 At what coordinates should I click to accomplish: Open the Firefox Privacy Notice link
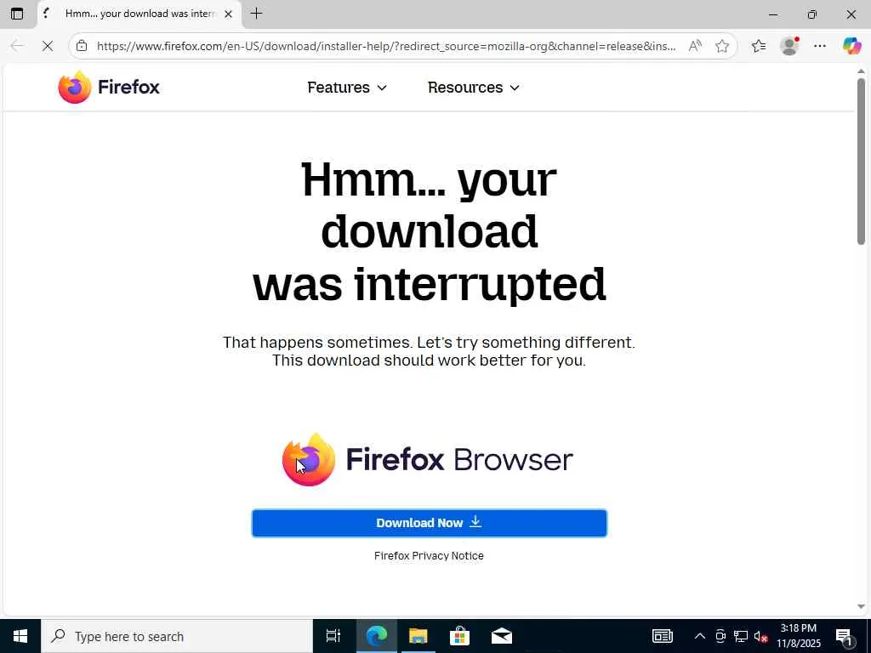[x=429, y=556]
